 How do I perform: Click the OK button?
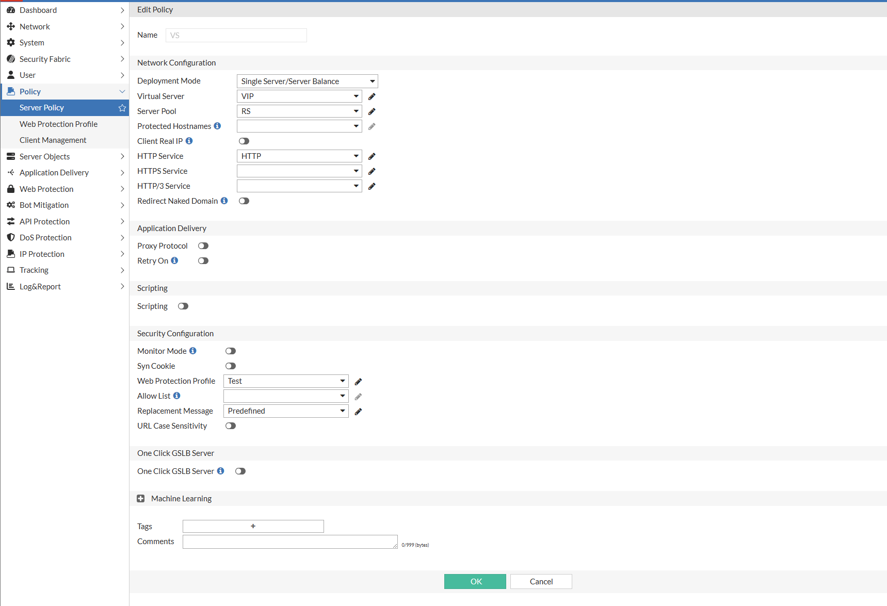click(475, 582)
